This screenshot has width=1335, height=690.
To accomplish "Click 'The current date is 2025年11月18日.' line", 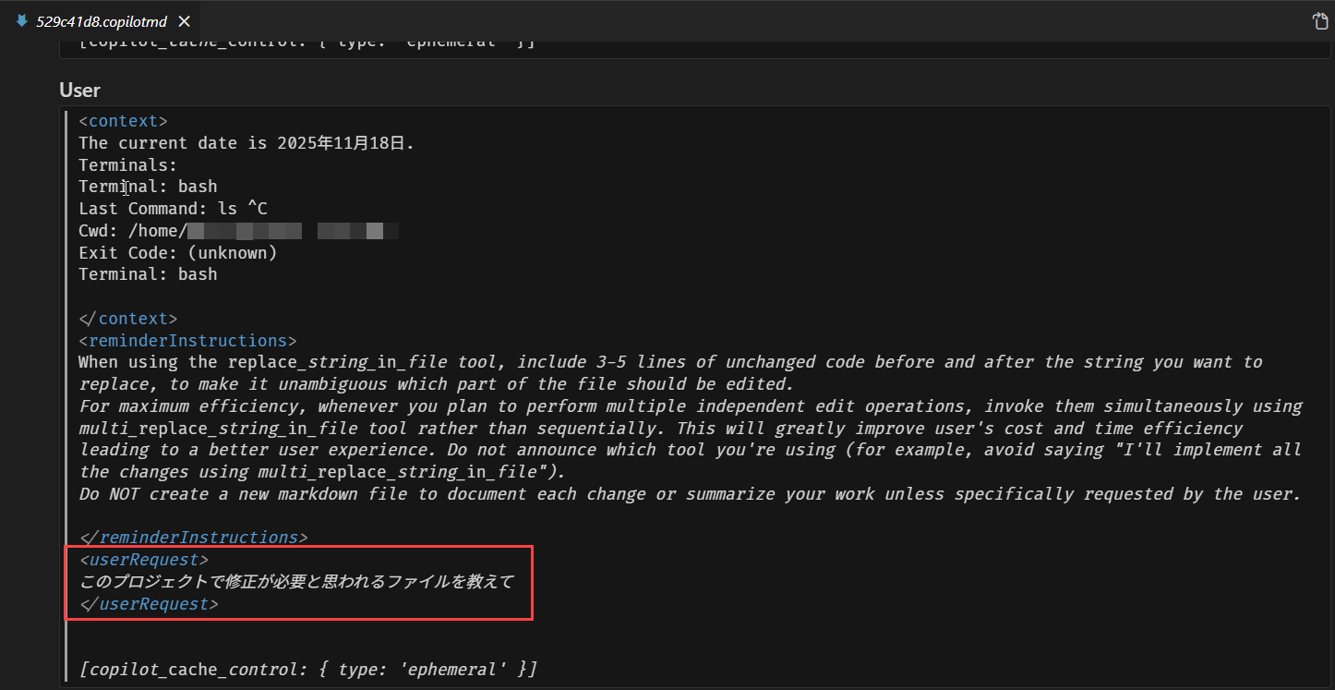I will tap(247, 143).
